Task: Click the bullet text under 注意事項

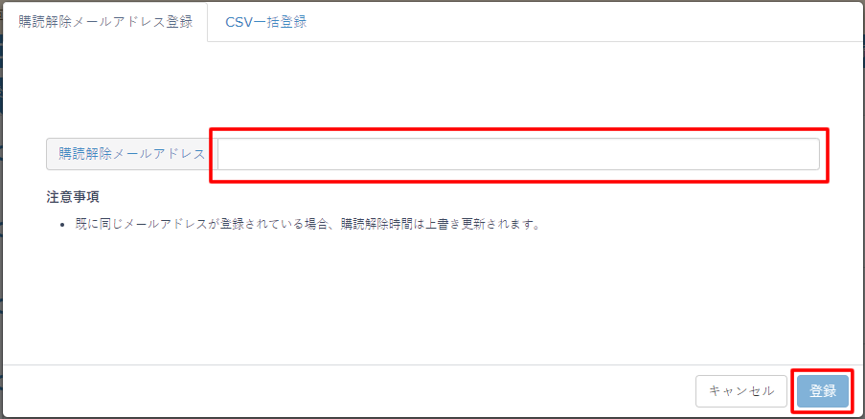Action: [x=307, y=225]
